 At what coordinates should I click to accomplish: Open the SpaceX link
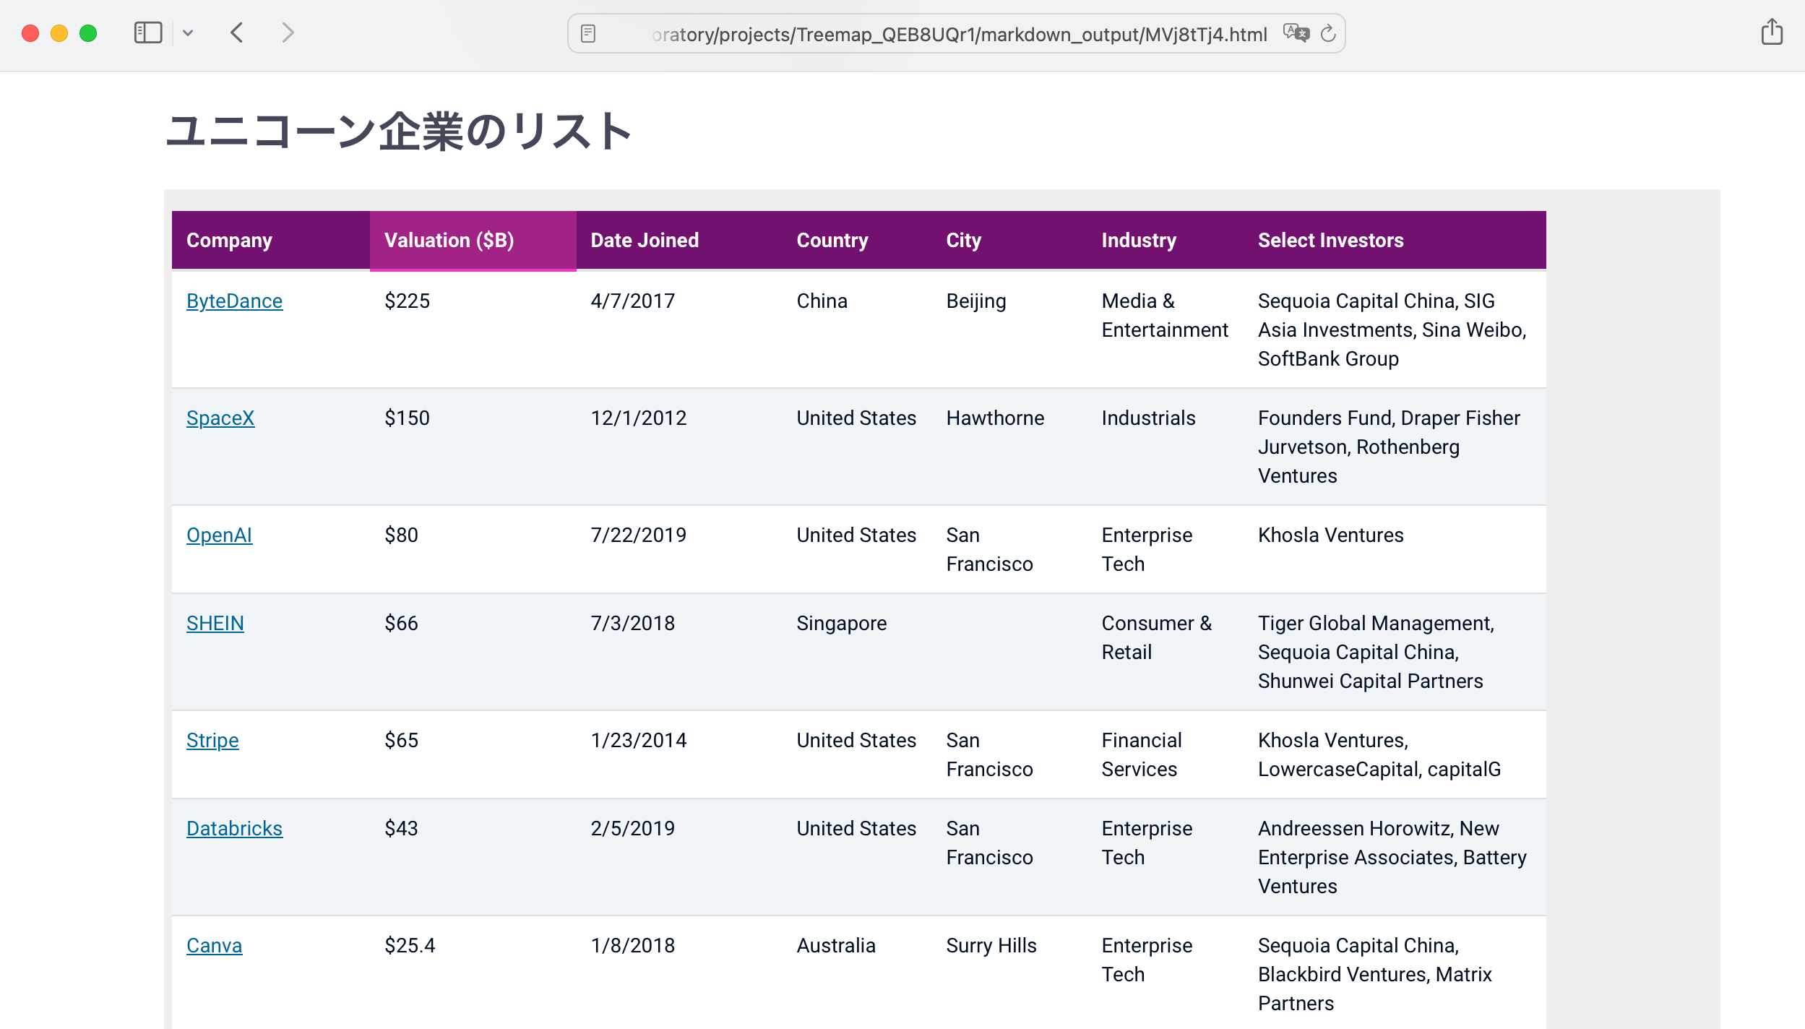(x=220, y=418)
